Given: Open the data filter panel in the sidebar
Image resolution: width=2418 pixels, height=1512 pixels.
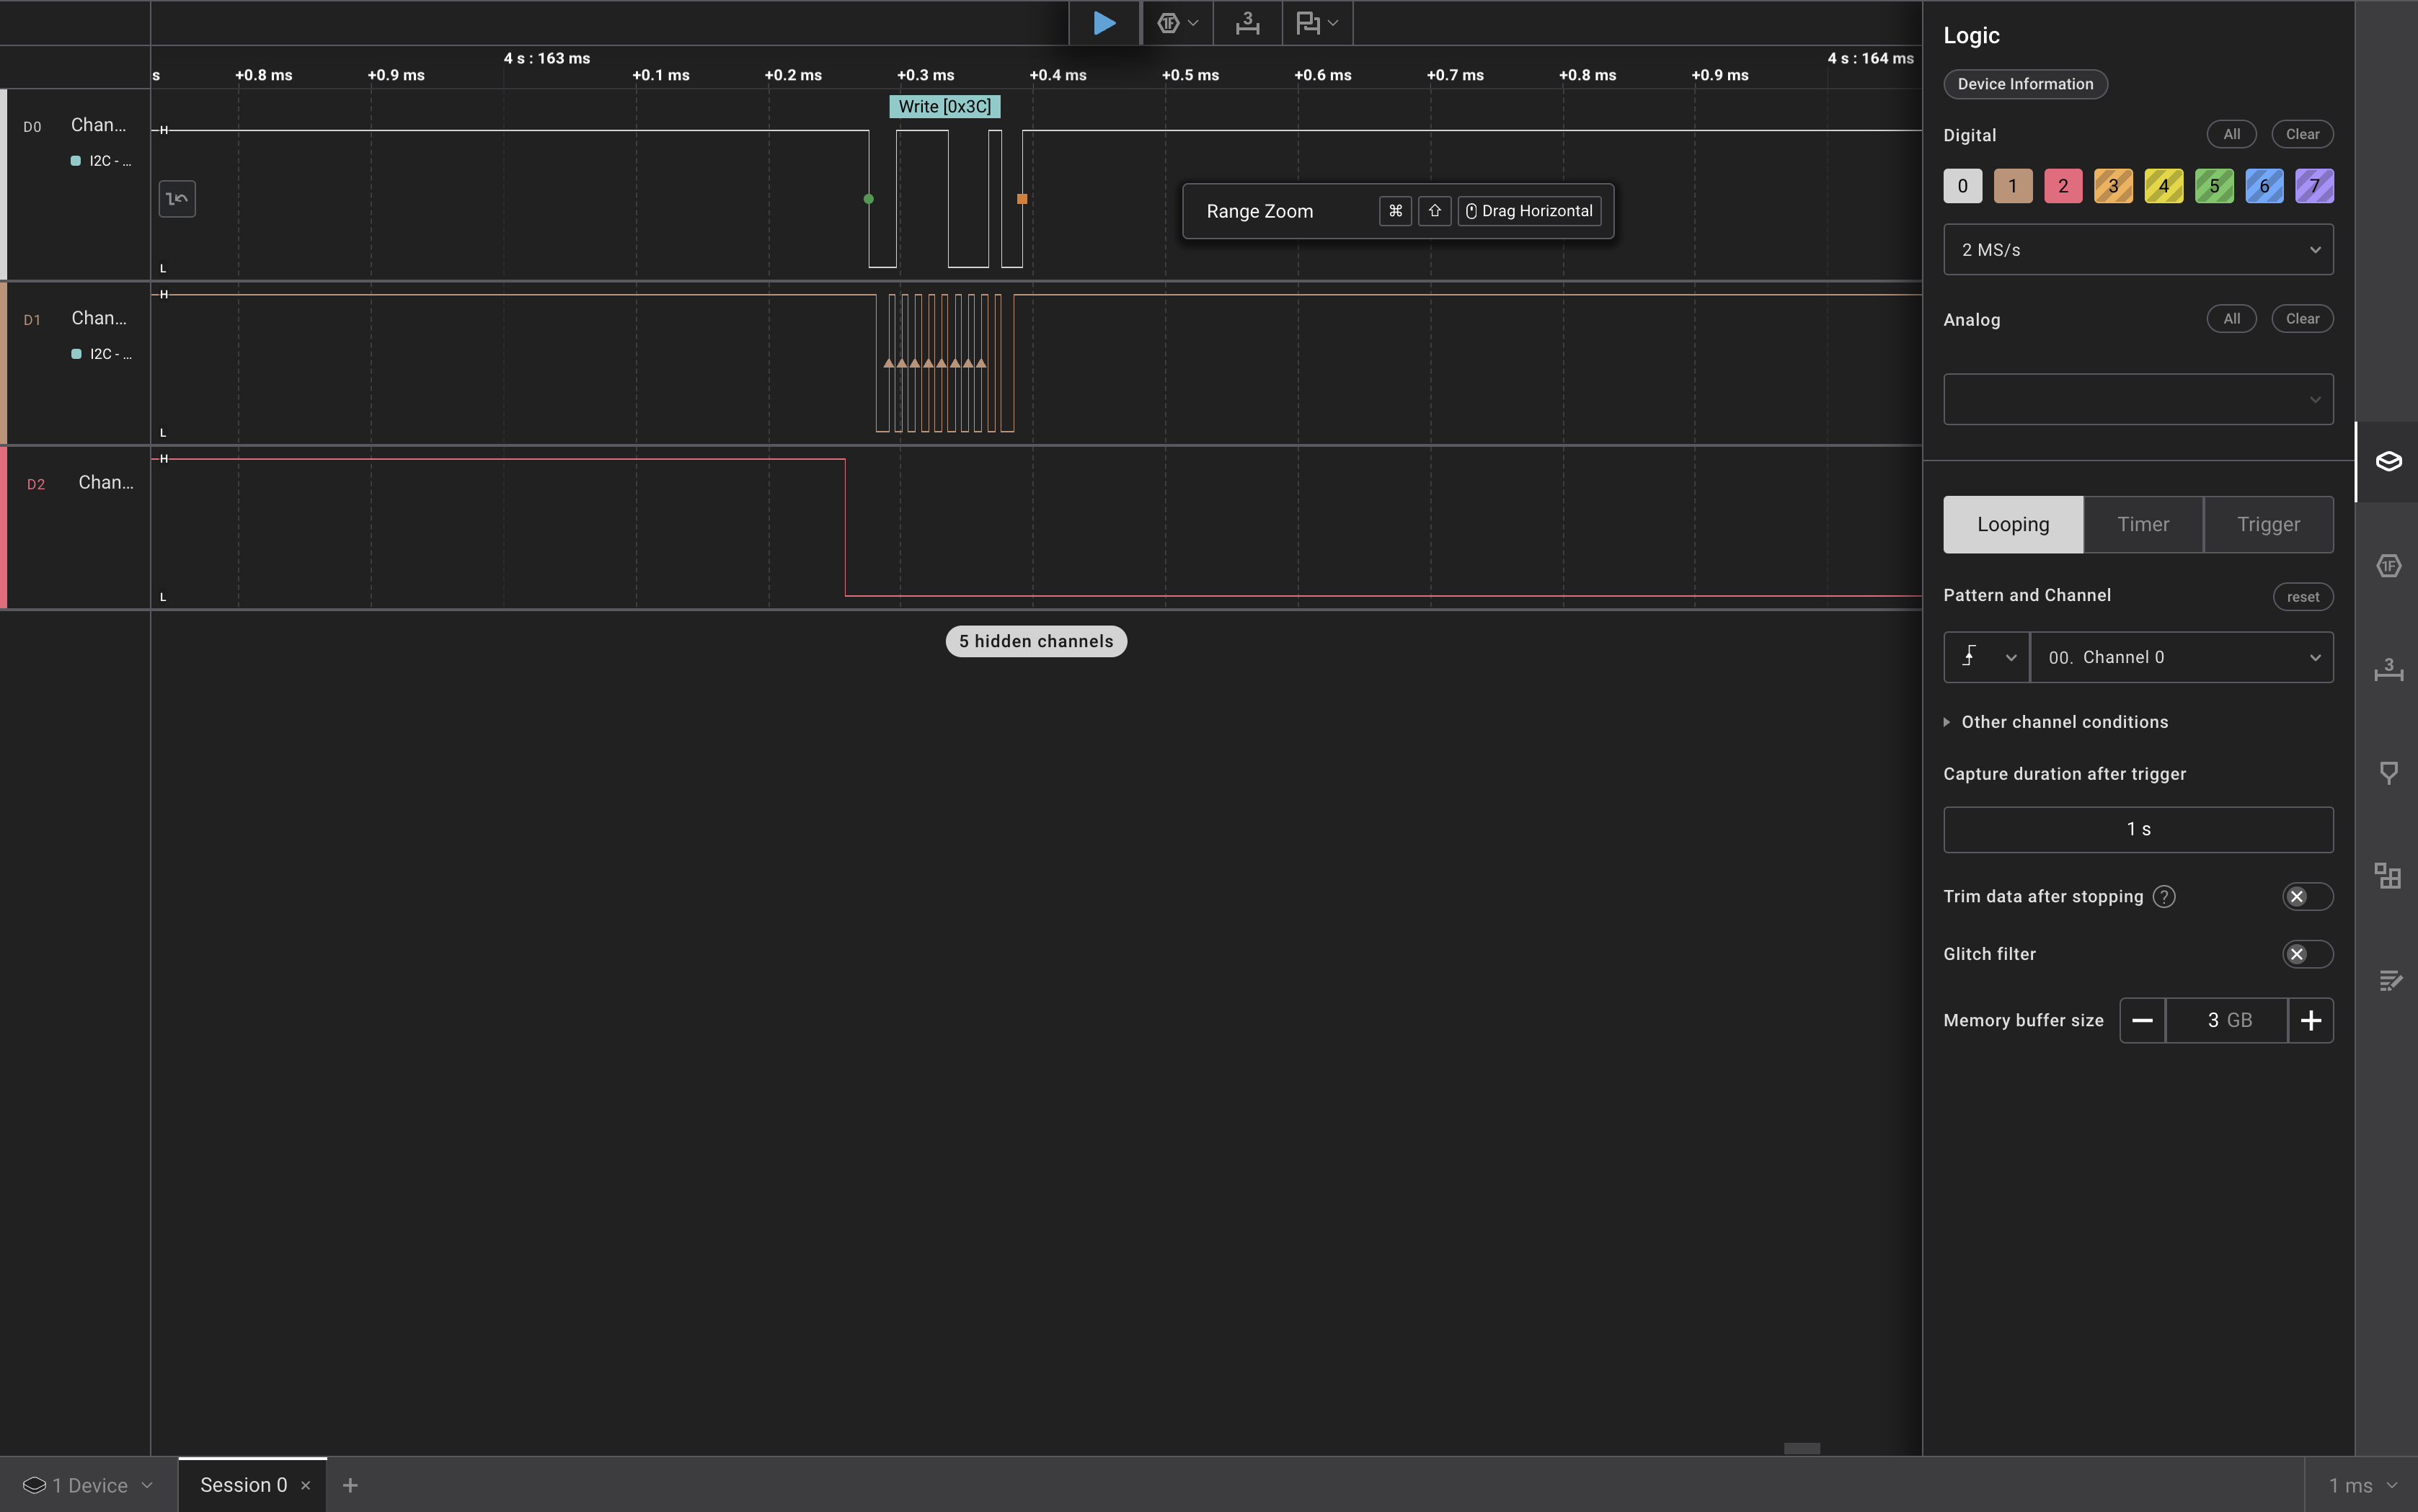Looking at the screenshot, I should tap(2390, 771).
